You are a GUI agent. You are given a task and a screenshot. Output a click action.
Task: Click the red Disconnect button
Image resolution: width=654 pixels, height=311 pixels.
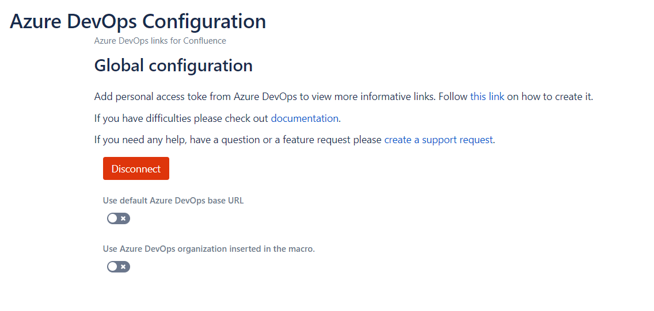click(x=136, y=168)
